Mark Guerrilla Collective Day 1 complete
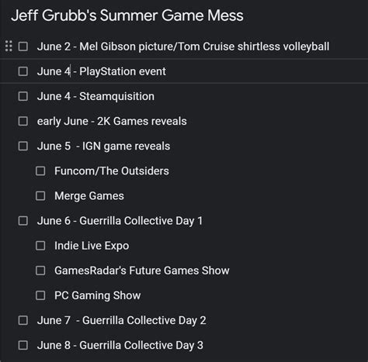Viewport: 368px width, 362px height. click(x=23, y=221)
